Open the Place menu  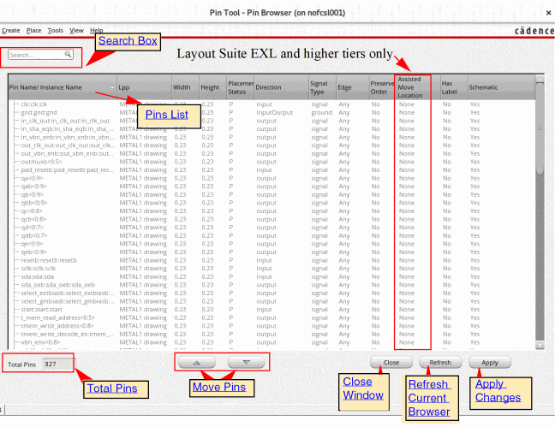[x=34, y=31]
